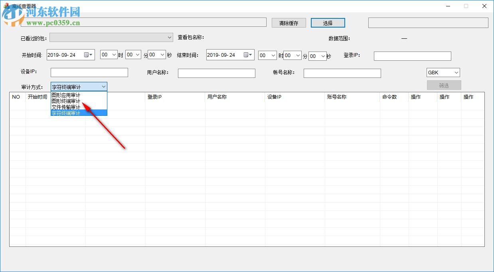Viewport: 494px width, 272px height.
Task: Click the 帐号名称 input field
Action: (342, 73)
